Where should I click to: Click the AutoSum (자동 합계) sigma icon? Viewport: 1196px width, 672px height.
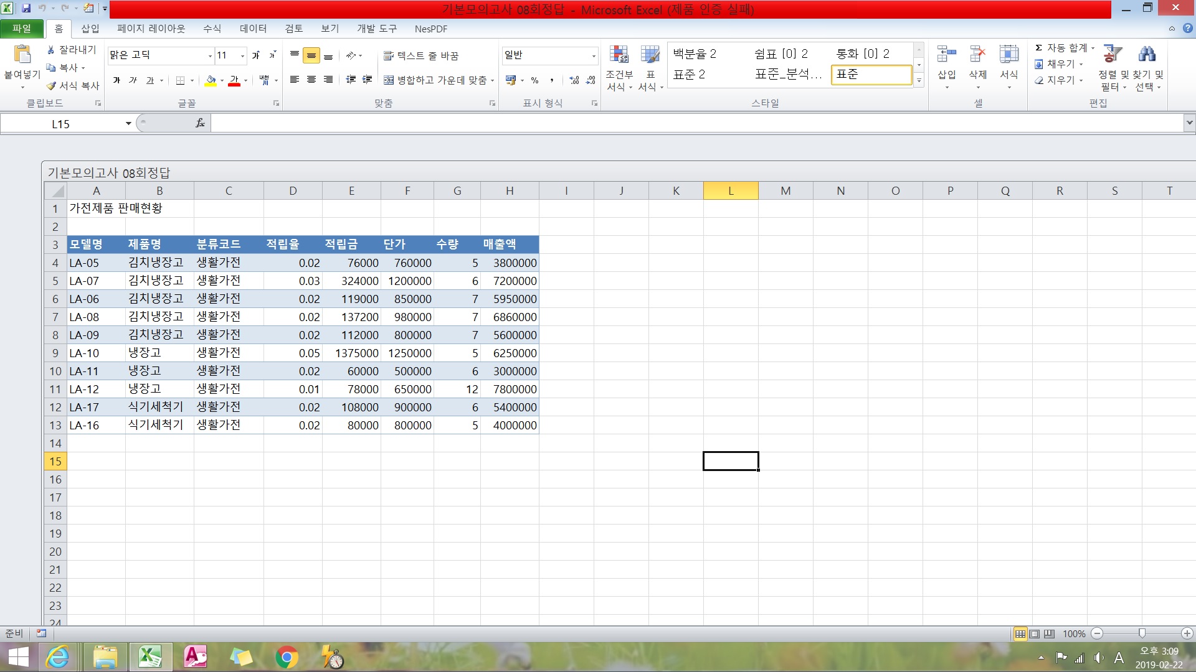tap(1038, 48)
